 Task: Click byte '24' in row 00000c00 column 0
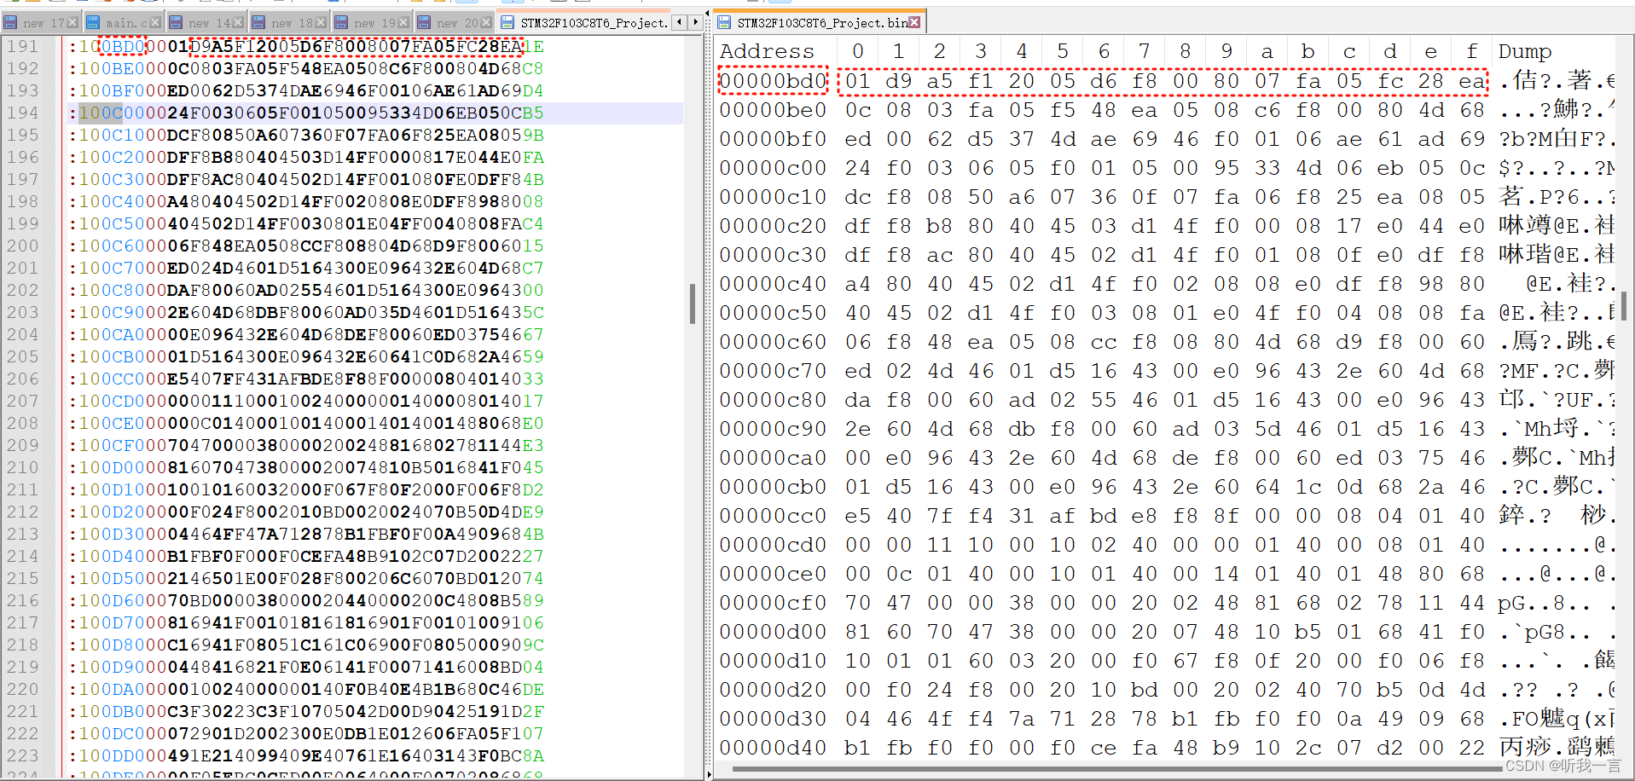(x=858, y=168)
